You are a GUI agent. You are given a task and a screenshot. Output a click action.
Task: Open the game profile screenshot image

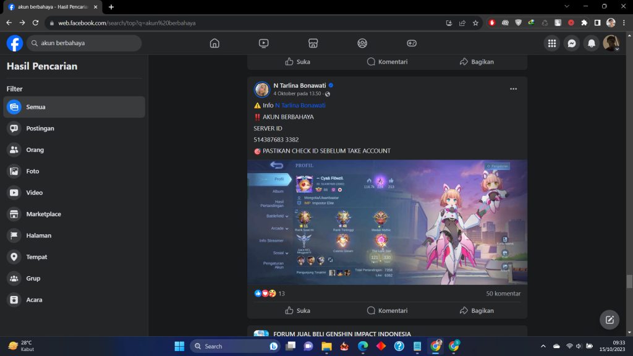387,222
